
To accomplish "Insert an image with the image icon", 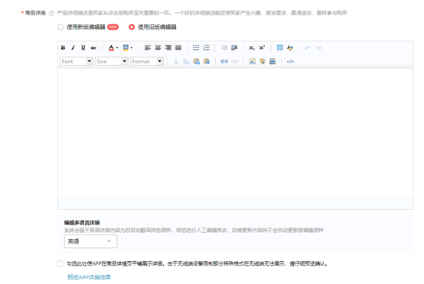I will point(253,62).
